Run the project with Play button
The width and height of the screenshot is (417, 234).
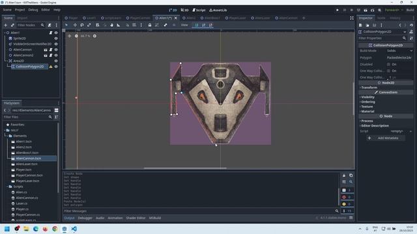tap(338, 10)
